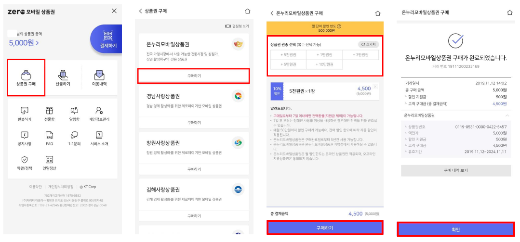The width and height of the screenshot is (520, 242).
Task: Open the 개인정보처리방침 link
Action: click(x=61, y=187)
